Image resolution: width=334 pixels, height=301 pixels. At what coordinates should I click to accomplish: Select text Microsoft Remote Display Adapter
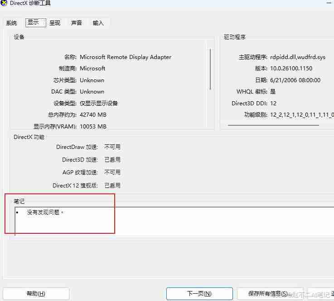[x=126, y=57]
